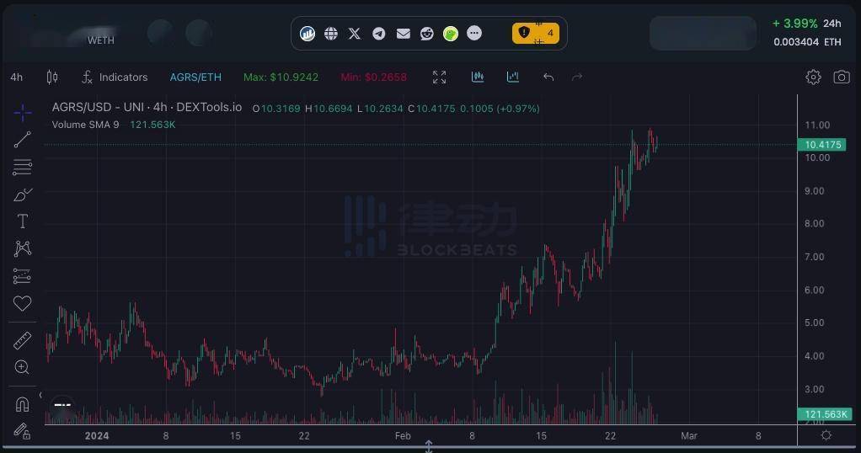Viewport: 861px width, 453px height.
Task: Open the Indicators dialog
Action: click(x=115, y=77)
